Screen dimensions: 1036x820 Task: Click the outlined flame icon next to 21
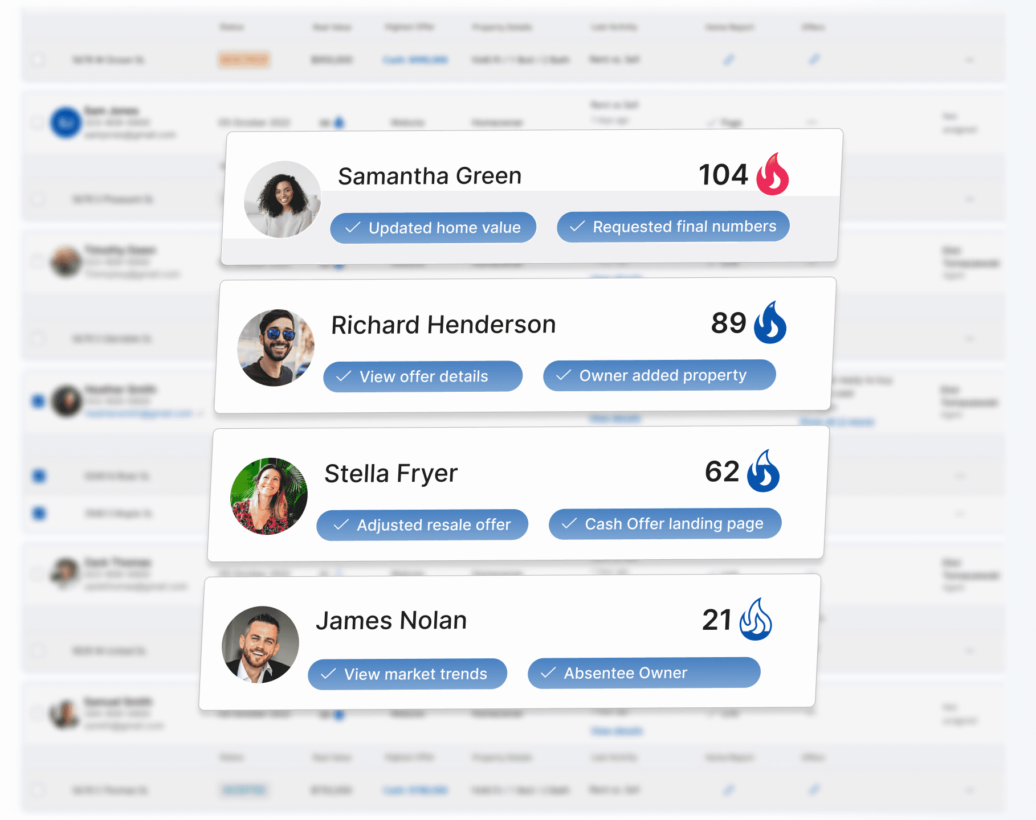[x=756, y=620]
